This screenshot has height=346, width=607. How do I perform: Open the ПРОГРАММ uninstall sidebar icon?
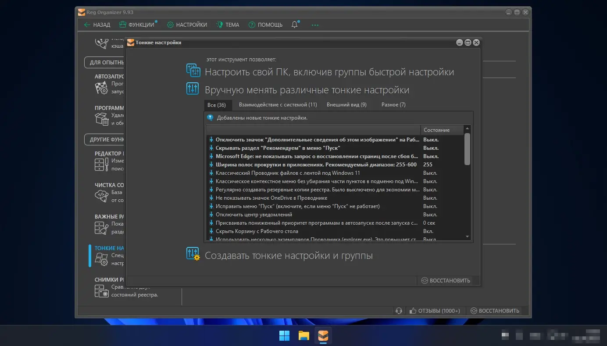[101, 119]
